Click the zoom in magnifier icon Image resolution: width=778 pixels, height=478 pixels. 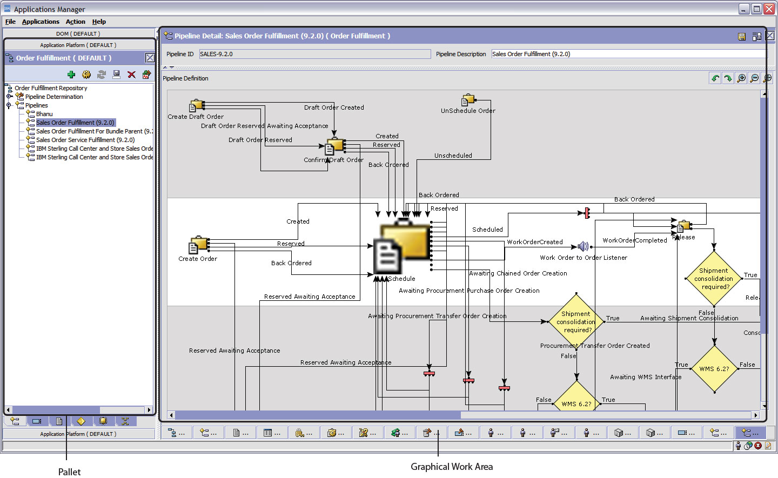coord(741,78)
